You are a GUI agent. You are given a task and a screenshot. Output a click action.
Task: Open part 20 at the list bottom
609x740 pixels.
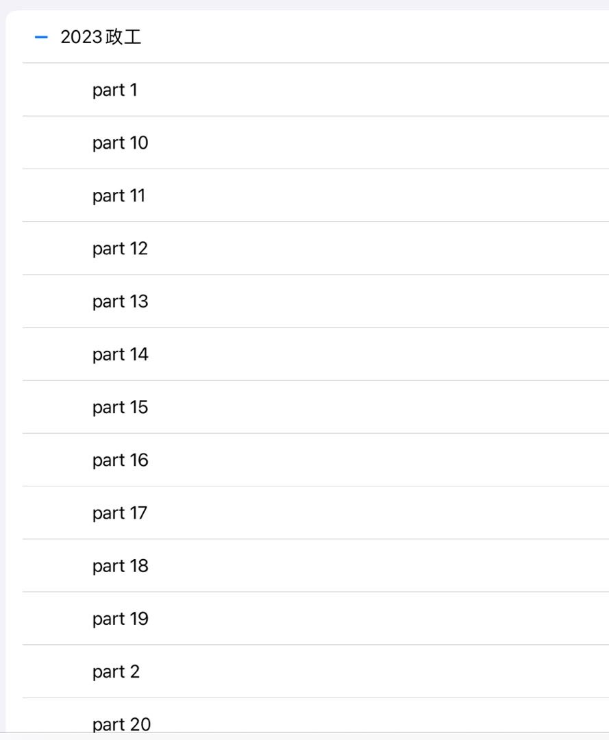pos(316,715)
